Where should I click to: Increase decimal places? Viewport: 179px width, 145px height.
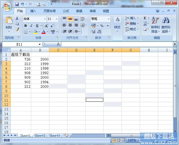93,32
